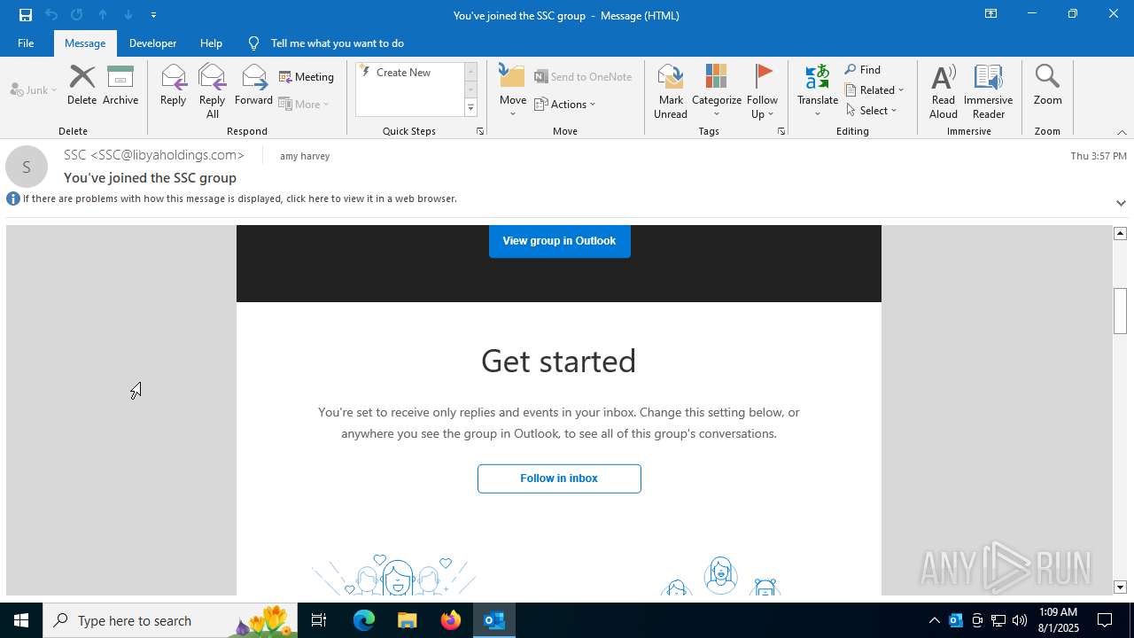The image size is (1134, 638).
Task: Open File Explorer from the taskbar
Action: 407,620
